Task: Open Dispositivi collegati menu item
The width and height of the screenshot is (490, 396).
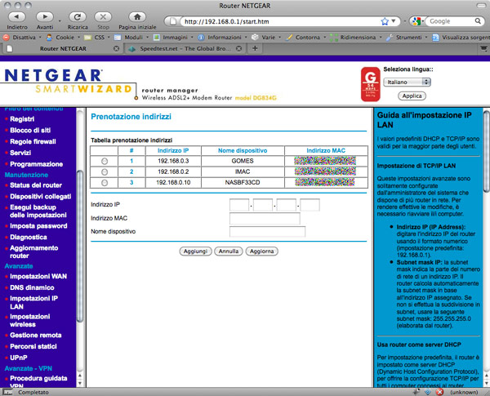Action: coord(40,196)
